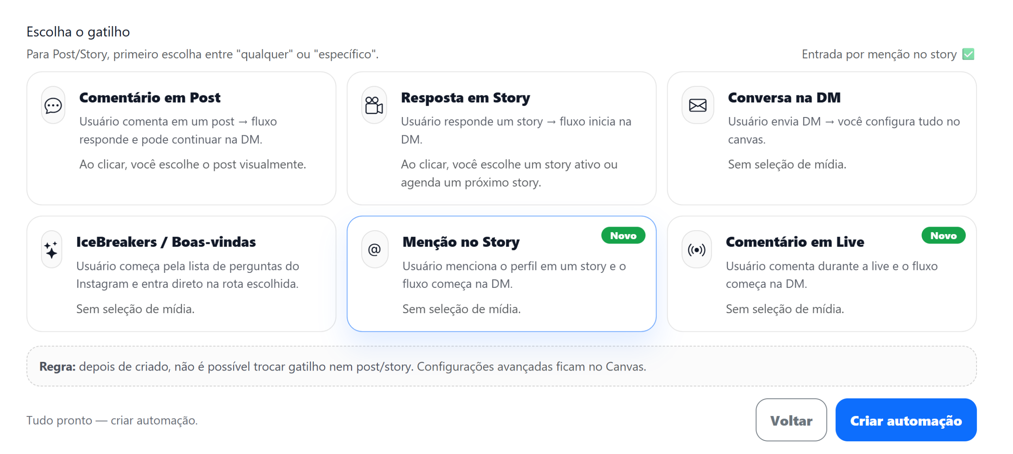Screen dimensions: 1013x454
Task: Click 'Sem seleção de mídia.' under Menção no Story
Action: click(x=461, y=309)
